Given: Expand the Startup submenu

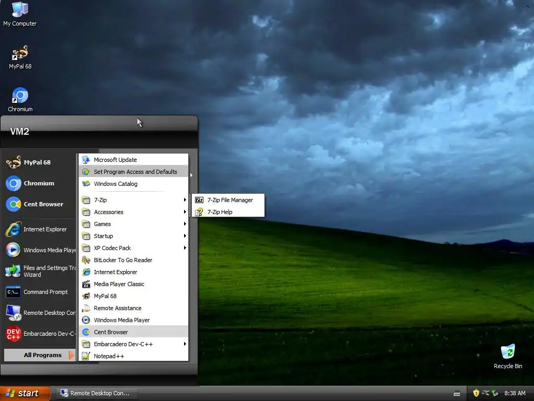Looking at the screenshot, I should (x=133, y=236).
